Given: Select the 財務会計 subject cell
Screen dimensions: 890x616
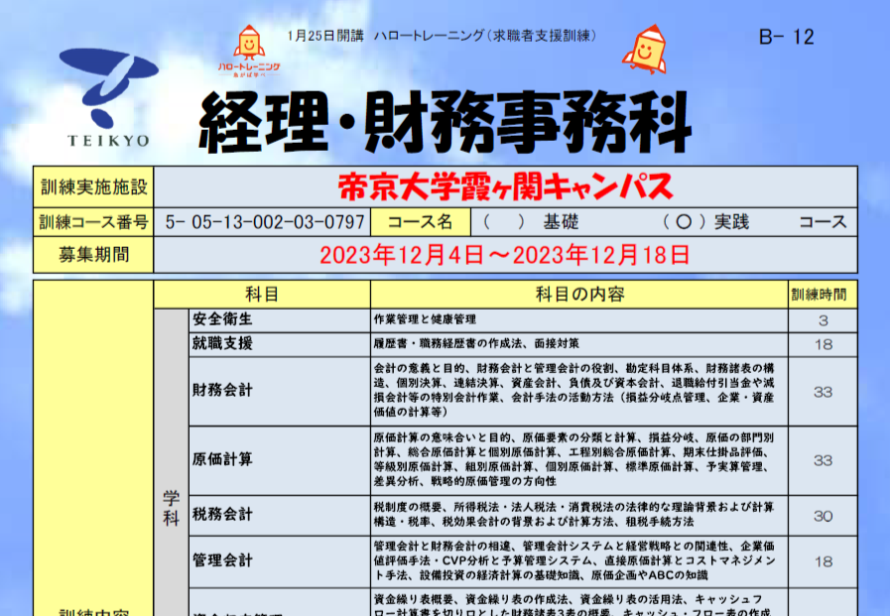Looking at the screenshot, I should tap(279, 391).
